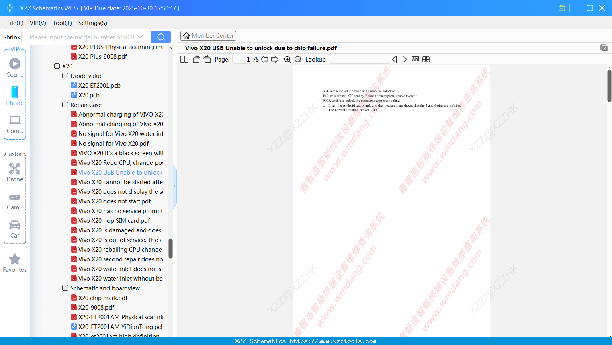Select the Drone category icon
This screenshot has height=345, width=612.
pyautogui.click(x=15, y=173)
